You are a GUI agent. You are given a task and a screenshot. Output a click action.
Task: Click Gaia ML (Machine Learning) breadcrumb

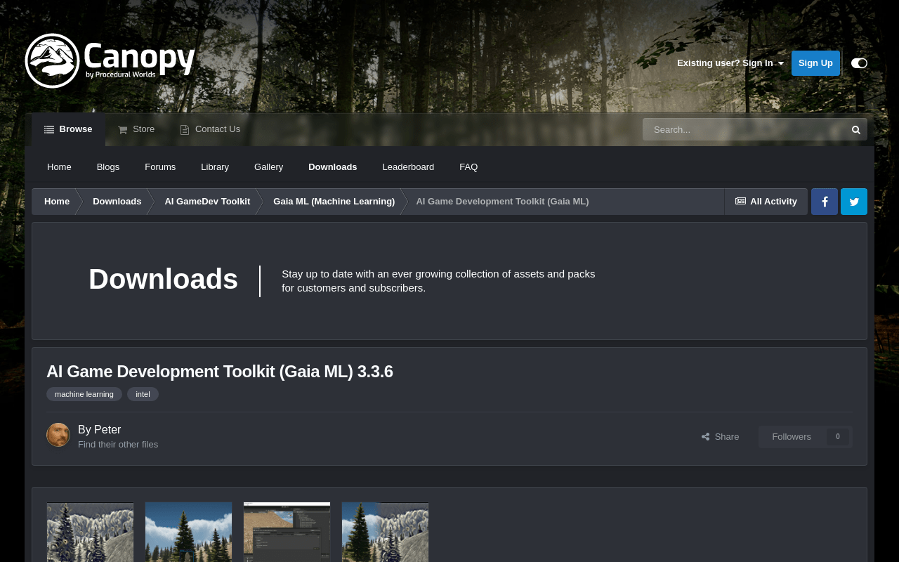[x=334, y=202]
